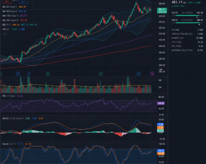Screen dimensions: 206x164
Task: Click the AVERAGE VOLUME (20) row
Action: [x=187, y=34]
